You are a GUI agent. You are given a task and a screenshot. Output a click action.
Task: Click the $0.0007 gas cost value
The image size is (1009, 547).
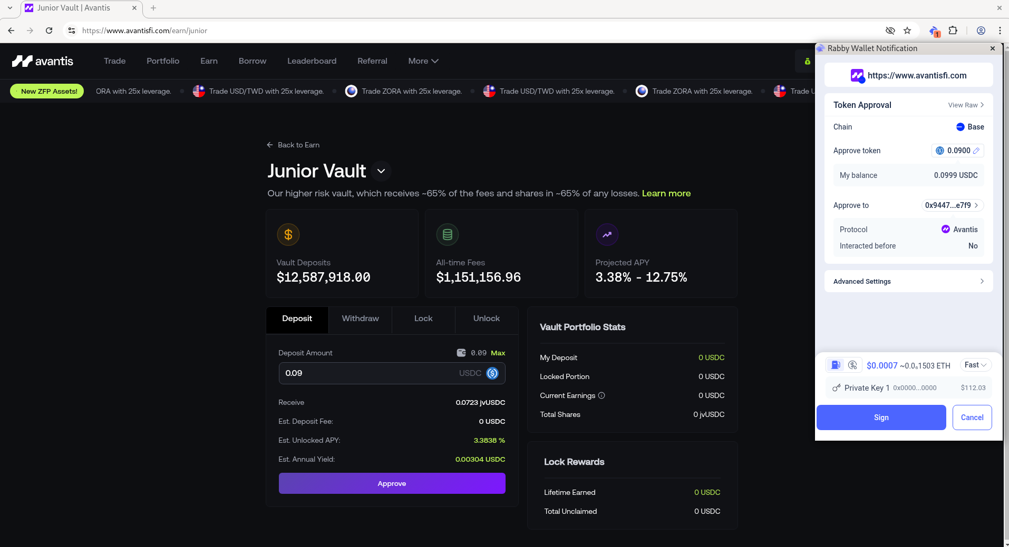pos(882,365)
